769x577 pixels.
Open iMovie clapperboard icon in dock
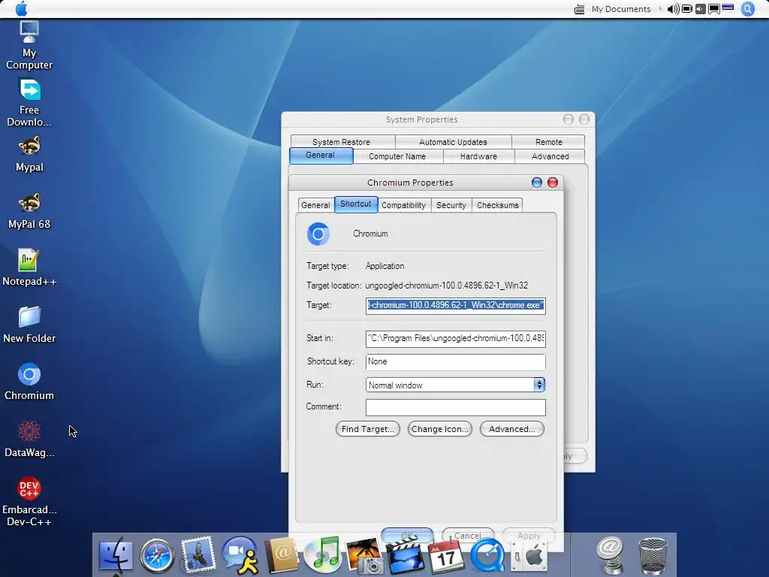point(405,556)
